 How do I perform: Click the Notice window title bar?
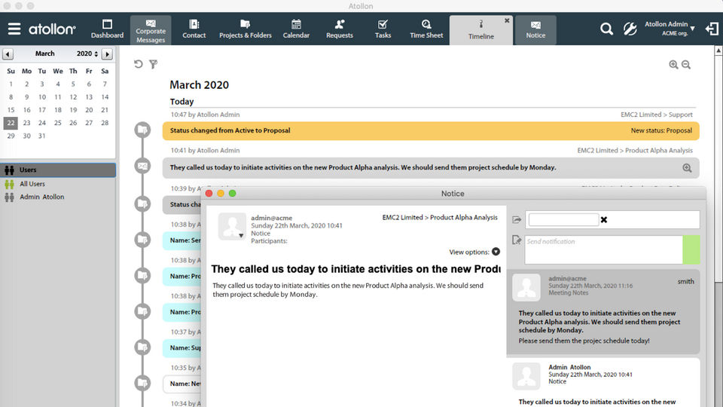(x=453, y=194)
